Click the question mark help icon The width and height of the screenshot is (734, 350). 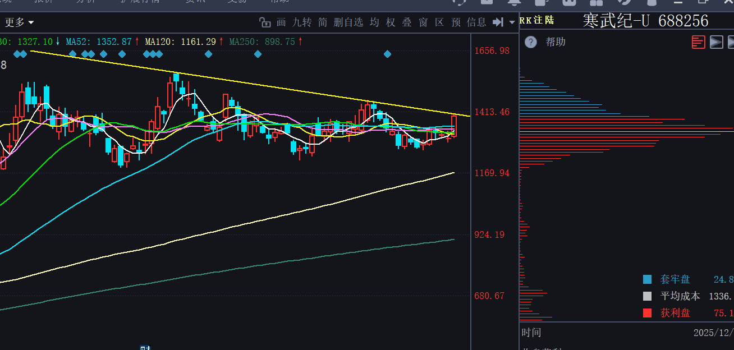(x=531, y=42)
